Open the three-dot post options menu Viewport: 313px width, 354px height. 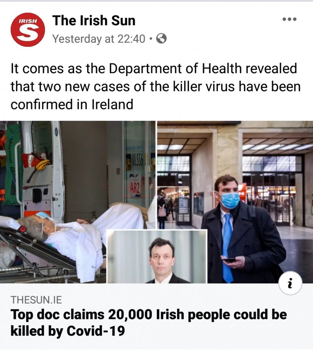pos(290,19)
